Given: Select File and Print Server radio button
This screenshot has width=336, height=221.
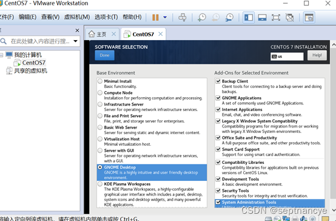Looking at the screenshot, I should 100,116.
